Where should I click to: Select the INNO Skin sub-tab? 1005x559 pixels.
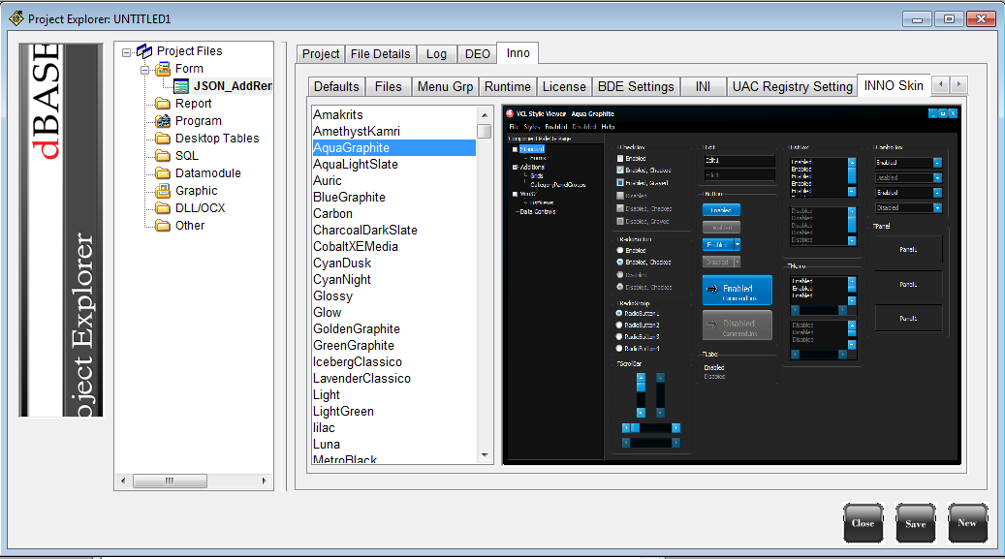point(894,85)
